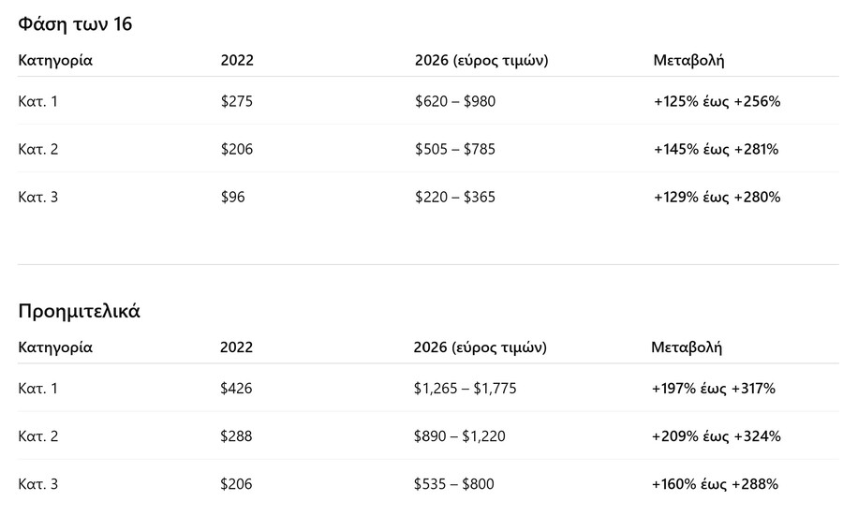The image size is (843, 516).
Task: Click the "$1,265 – $1,775" price range
Action: [465, 388]
